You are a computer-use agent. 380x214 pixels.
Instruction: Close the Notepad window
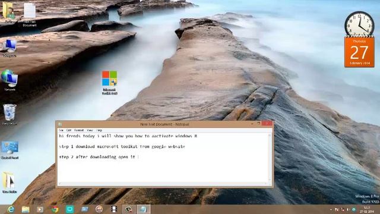(267, 124)
